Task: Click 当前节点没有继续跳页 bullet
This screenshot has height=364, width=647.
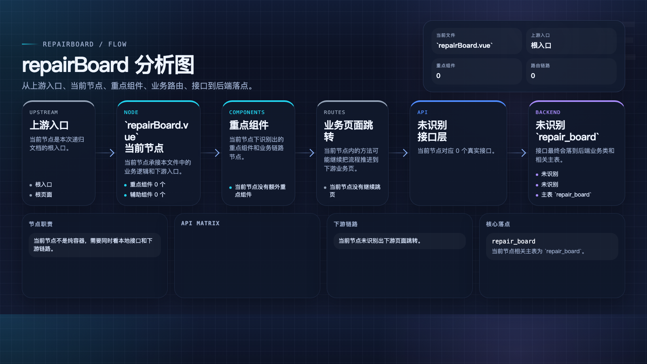Action: (x=355, y=190)
